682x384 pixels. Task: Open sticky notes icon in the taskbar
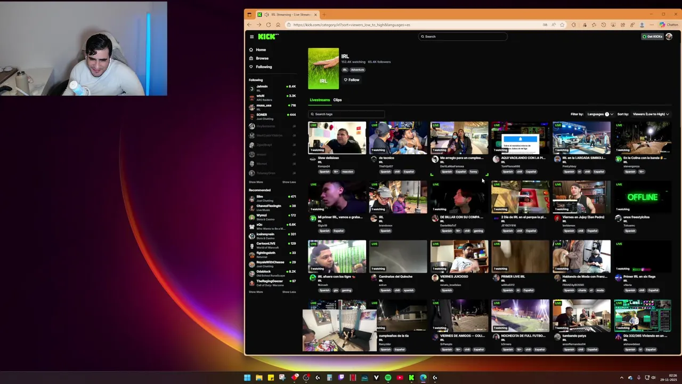pyautogui.click(x=271, y=378)
